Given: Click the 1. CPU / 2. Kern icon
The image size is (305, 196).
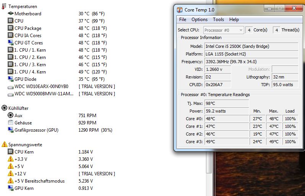Looking at the screenshot, I should pyautogui.click(x=10, y=57).
